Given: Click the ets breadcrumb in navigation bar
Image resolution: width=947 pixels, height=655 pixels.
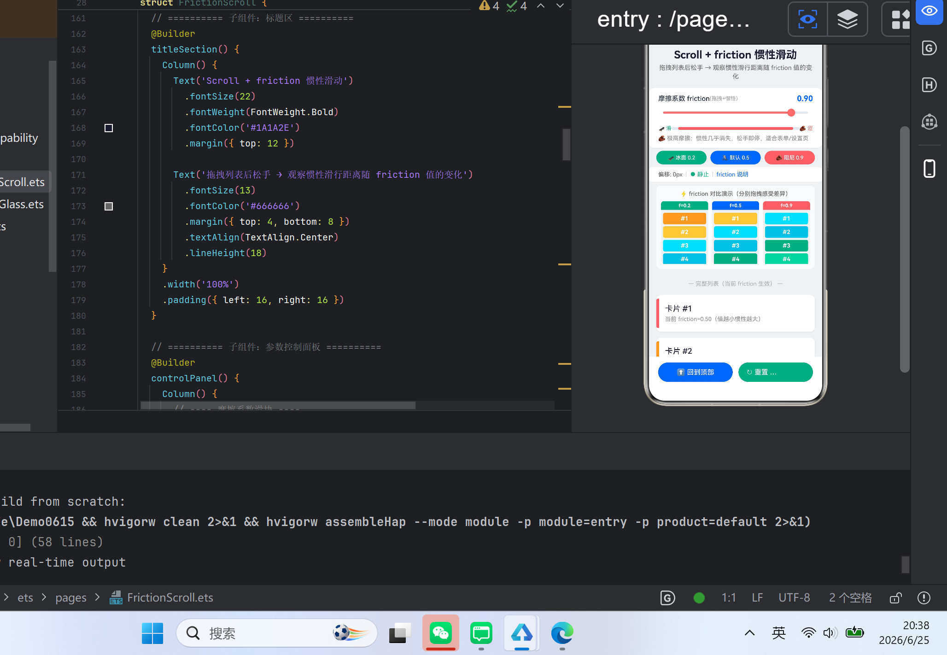Looking at the screenshot, I should (25, 598).
